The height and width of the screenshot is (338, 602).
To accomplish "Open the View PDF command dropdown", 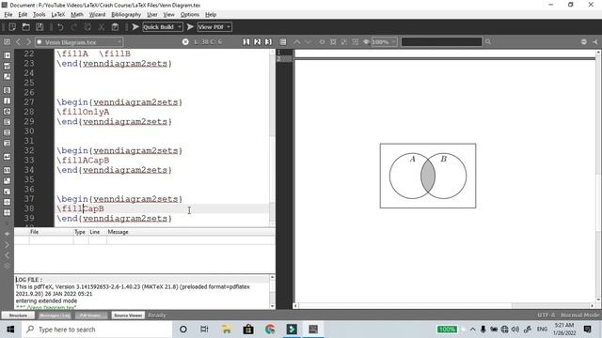I will pos(214,27).
